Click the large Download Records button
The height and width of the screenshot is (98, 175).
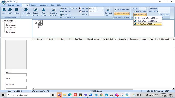tap(108, 12)
